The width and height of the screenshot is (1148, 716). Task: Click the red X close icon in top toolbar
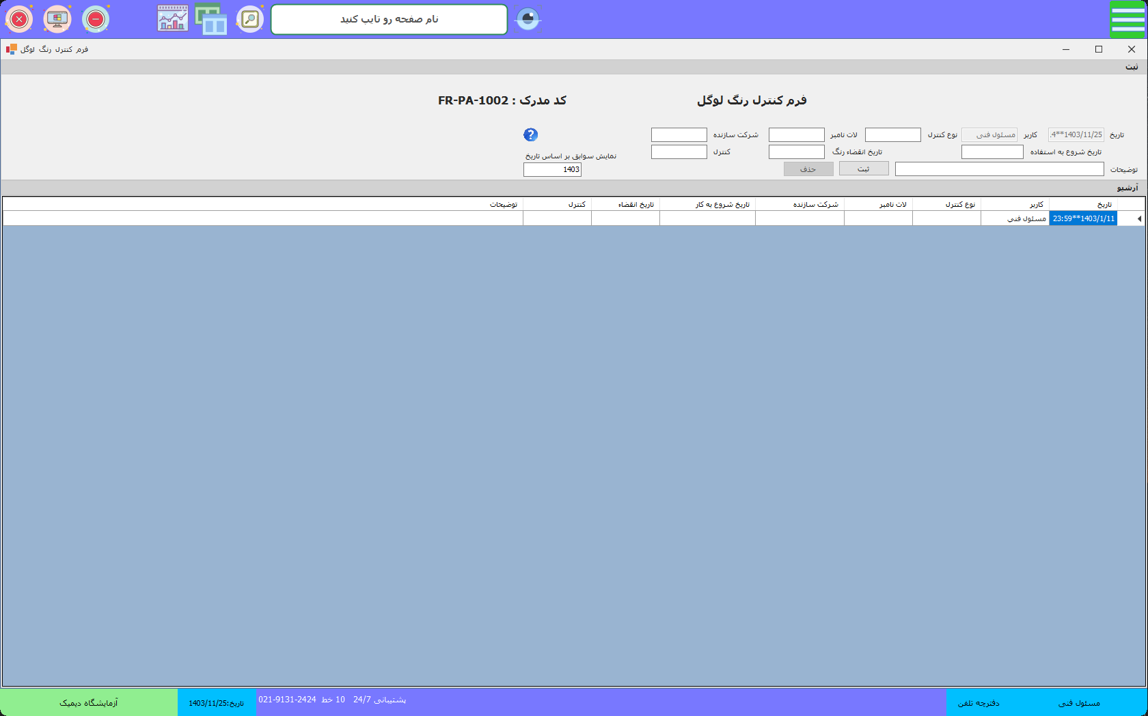click(x=19, y=19)
